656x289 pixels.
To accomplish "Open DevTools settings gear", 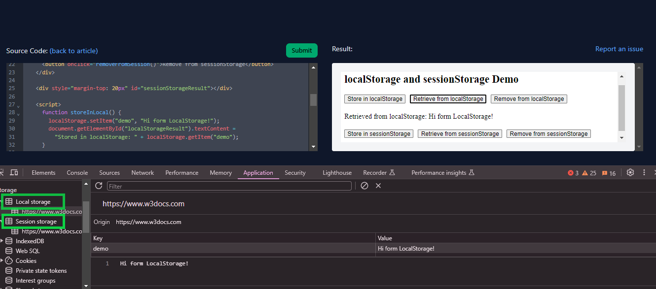I will click(x=630, y=173).
